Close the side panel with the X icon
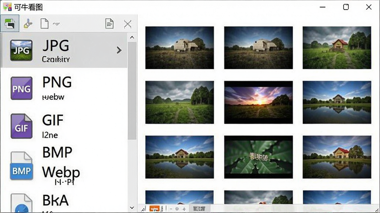Viewport: 380px width, 213px height. coord(128,24)
